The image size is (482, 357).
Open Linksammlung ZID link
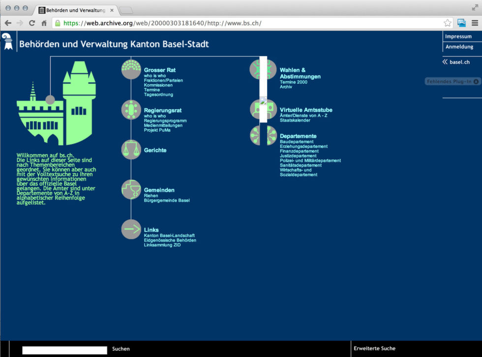pos(162,245)
